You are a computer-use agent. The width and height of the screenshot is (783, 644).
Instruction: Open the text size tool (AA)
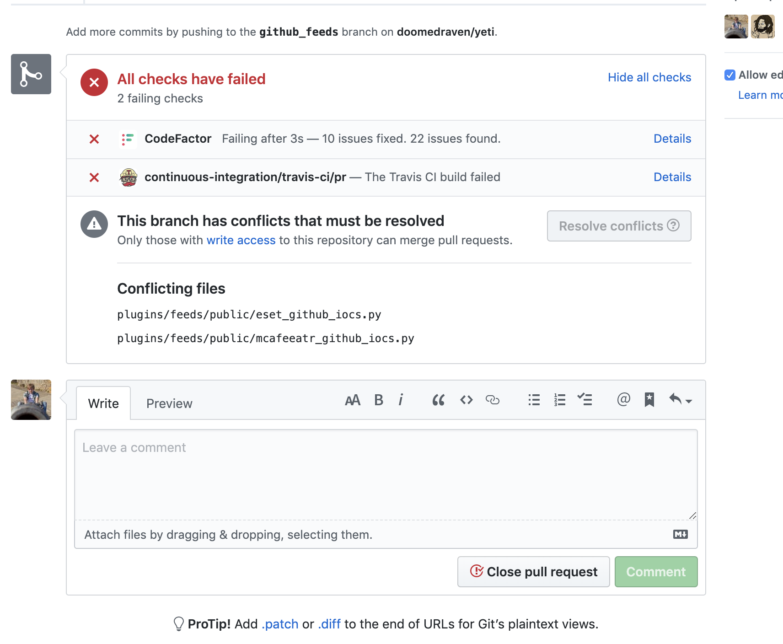(352, 400)
